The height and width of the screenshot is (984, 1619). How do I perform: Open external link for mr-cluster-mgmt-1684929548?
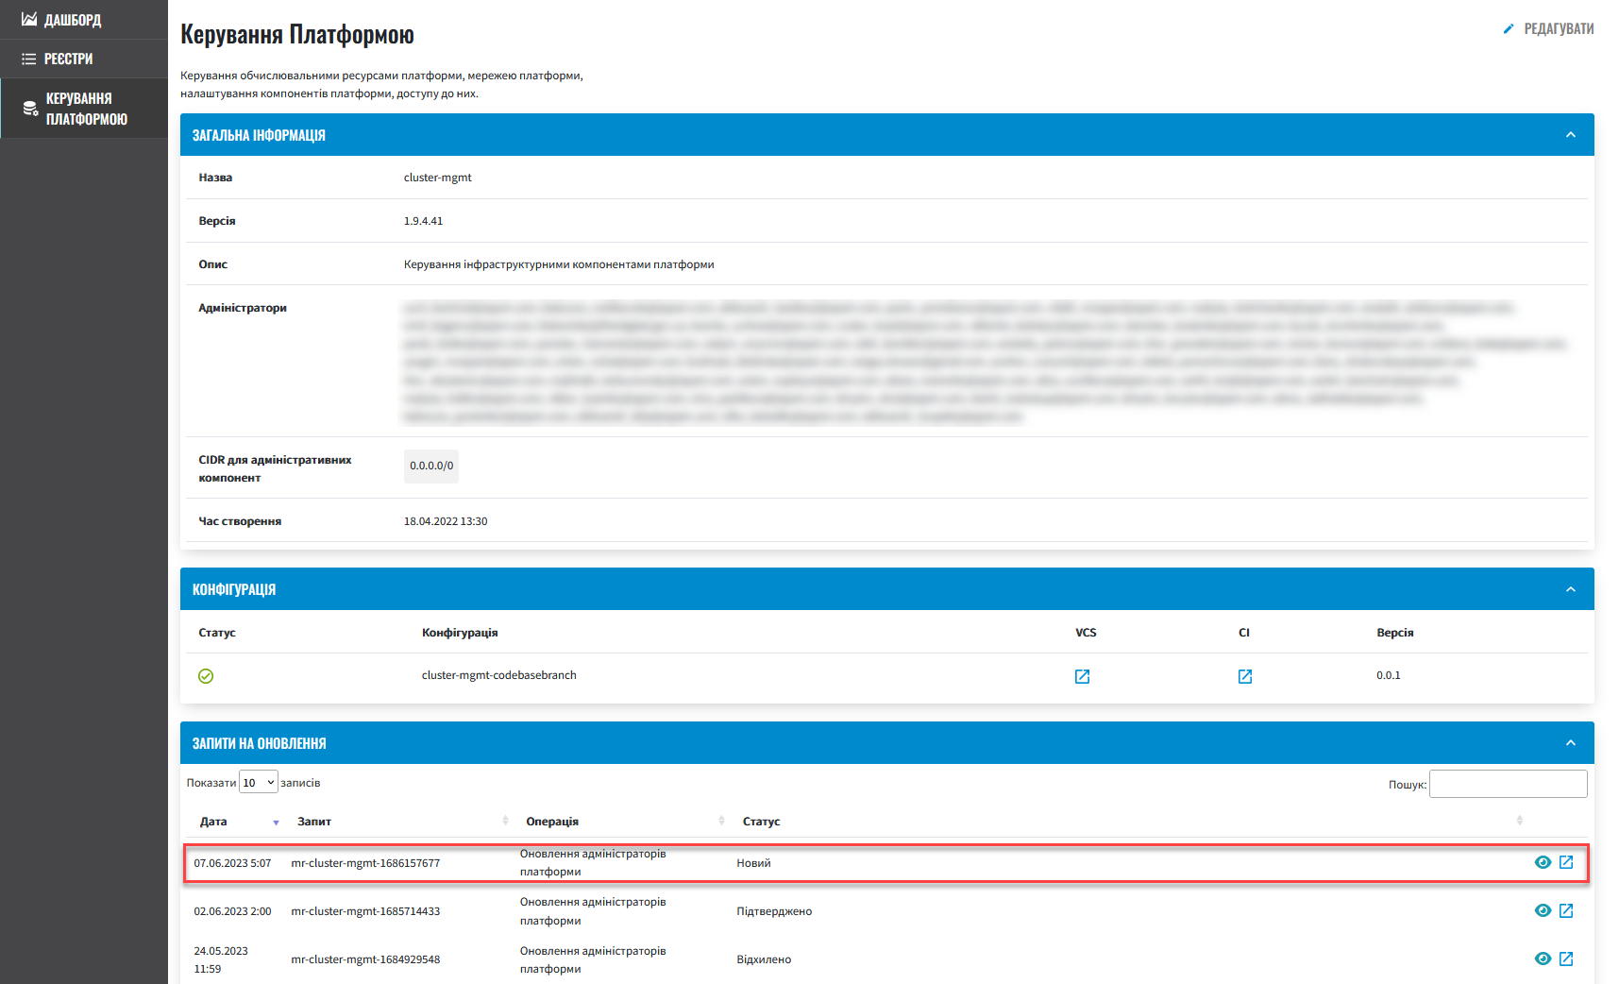(x=1566, y=959)
